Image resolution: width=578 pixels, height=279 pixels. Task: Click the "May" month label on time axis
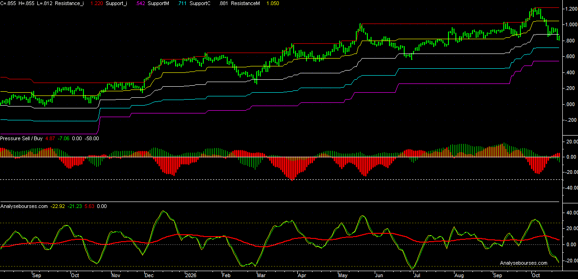coord(343,275)
